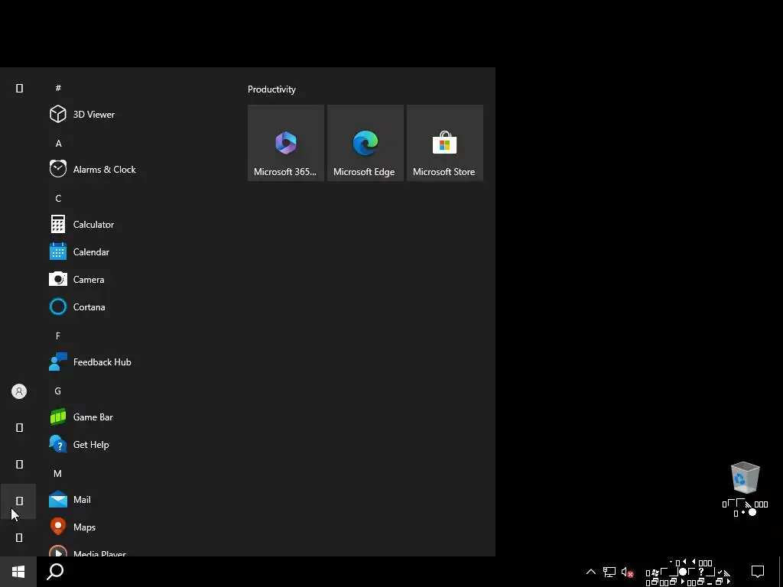
Task: Click the 'A' letter group header
Action: (58, 143)
